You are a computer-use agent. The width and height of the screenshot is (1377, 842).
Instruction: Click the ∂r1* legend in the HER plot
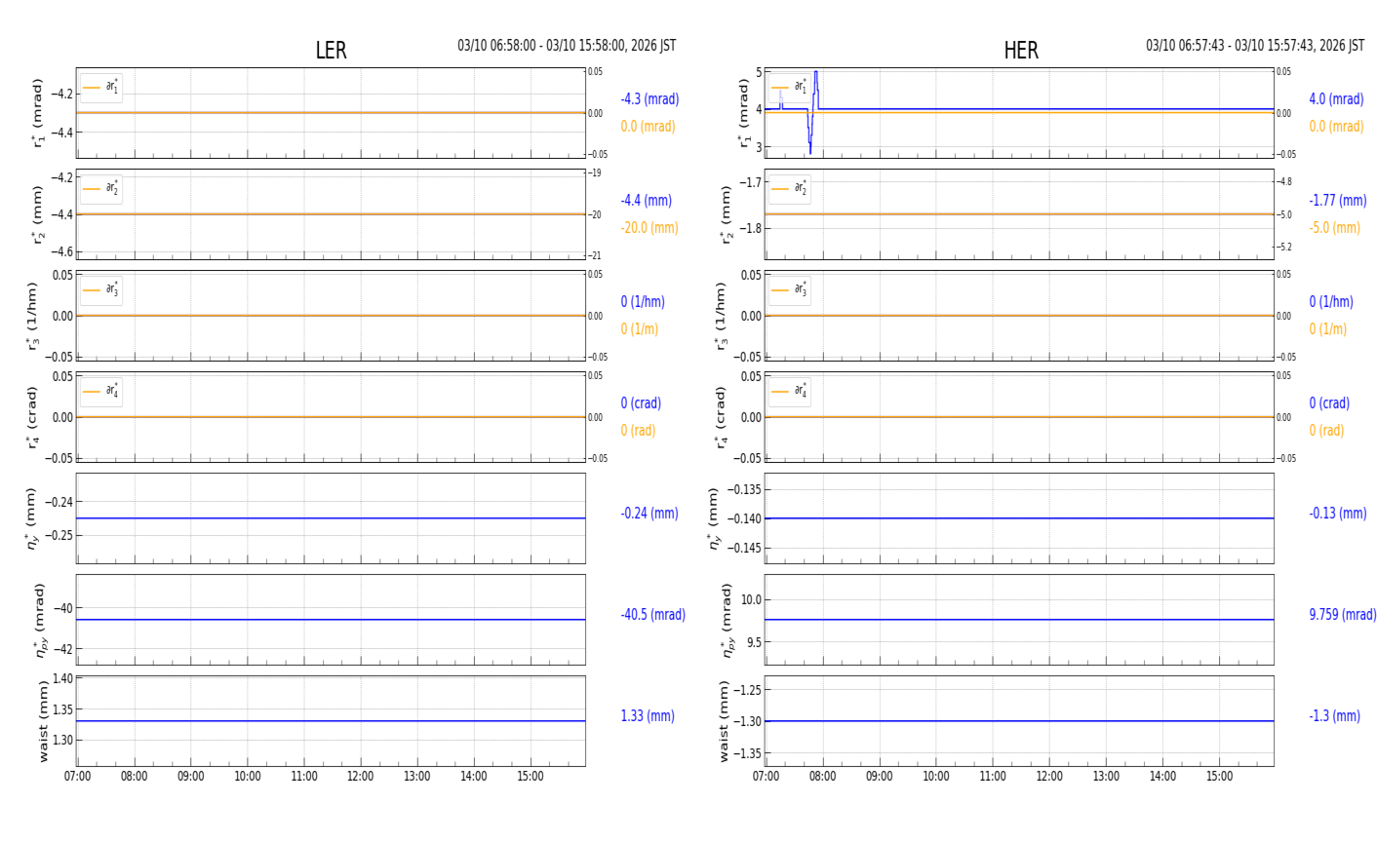(790, 88)
